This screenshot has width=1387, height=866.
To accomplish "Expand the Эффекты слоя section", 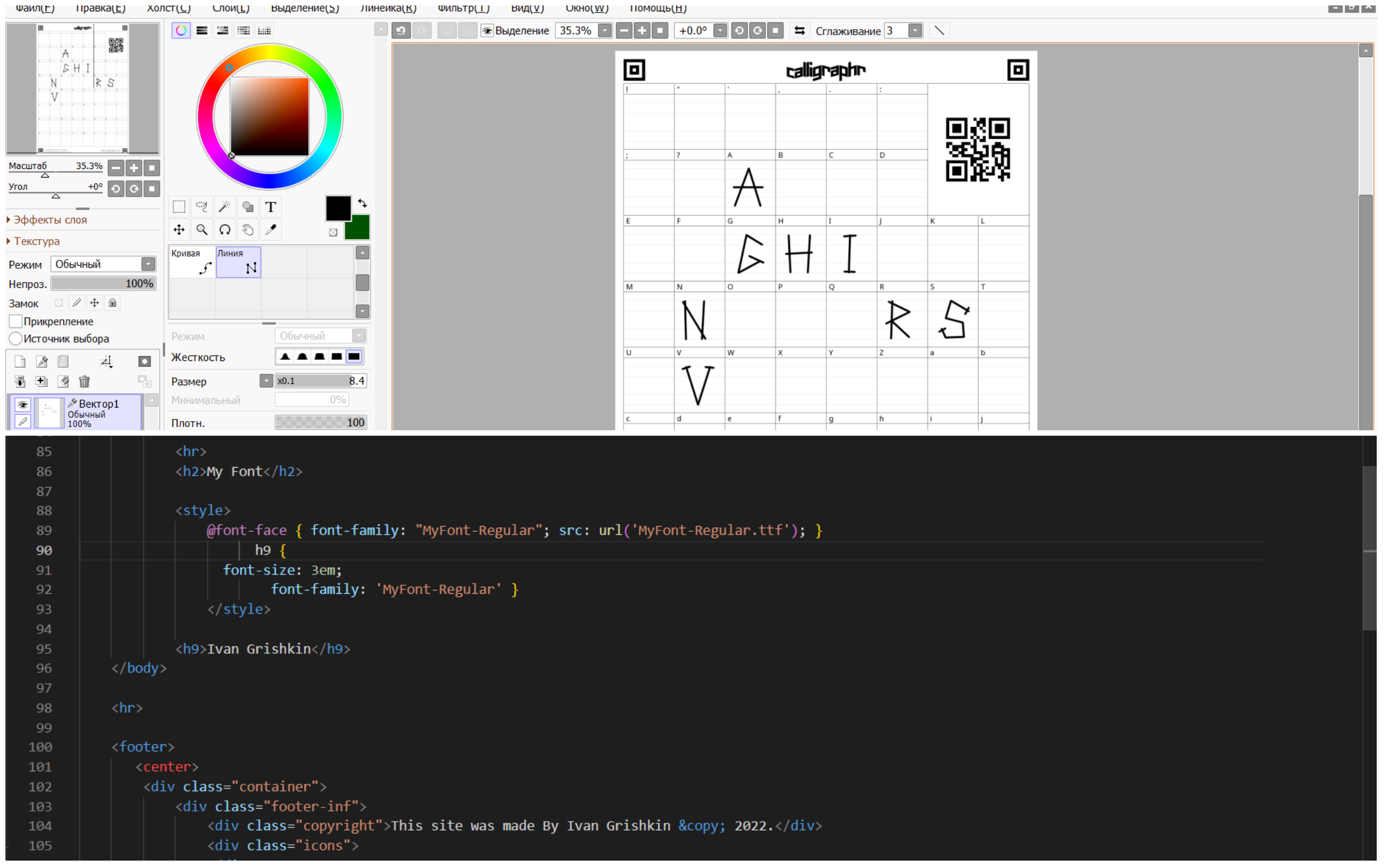I will tap(47, 220).
